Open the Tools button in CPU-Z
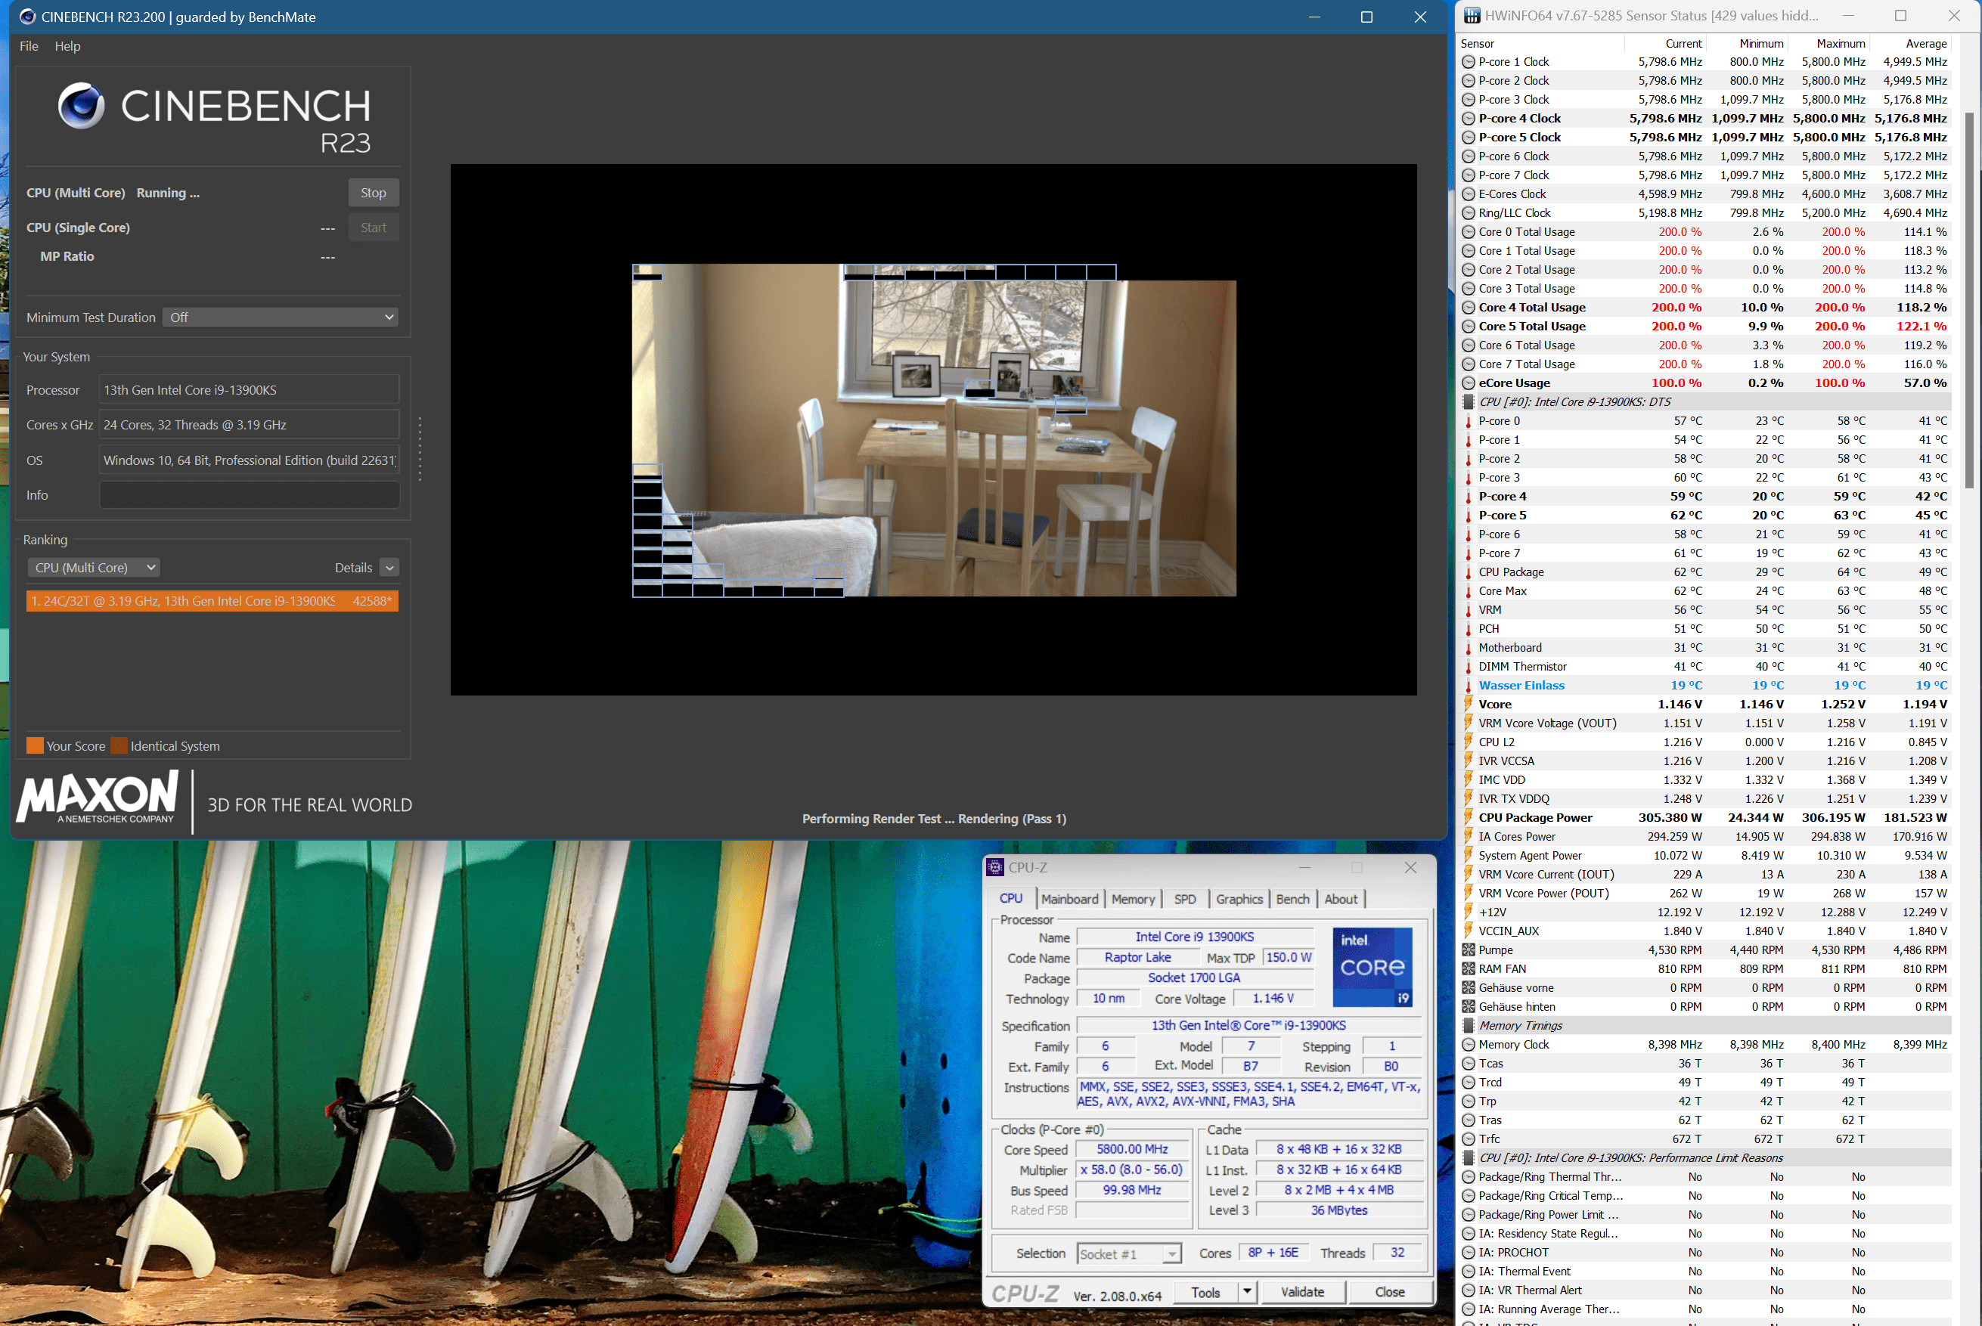The height and width of the screenshot is (1326, 1982). click(x=1205, y=1292)
